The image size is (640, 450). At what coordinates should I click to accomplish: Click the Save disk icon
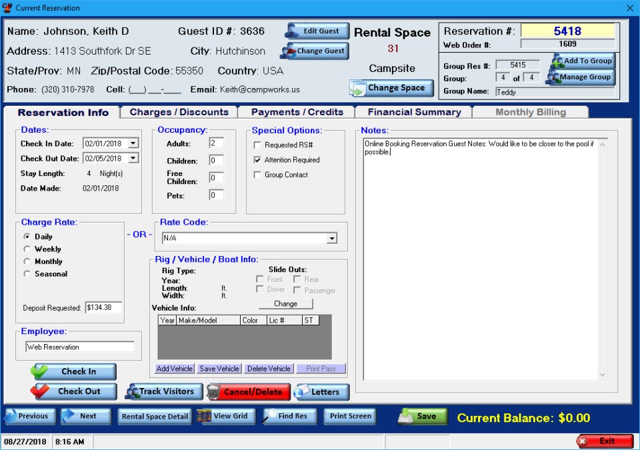tap(406, 417)
